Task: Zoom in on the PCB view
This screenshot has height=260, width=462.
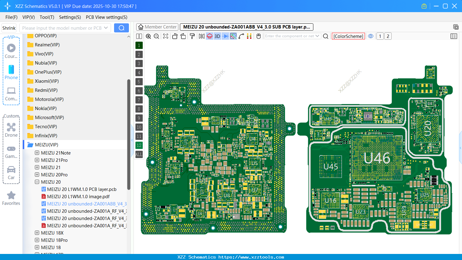Action: pyautogui.click(x=148, y=36)
